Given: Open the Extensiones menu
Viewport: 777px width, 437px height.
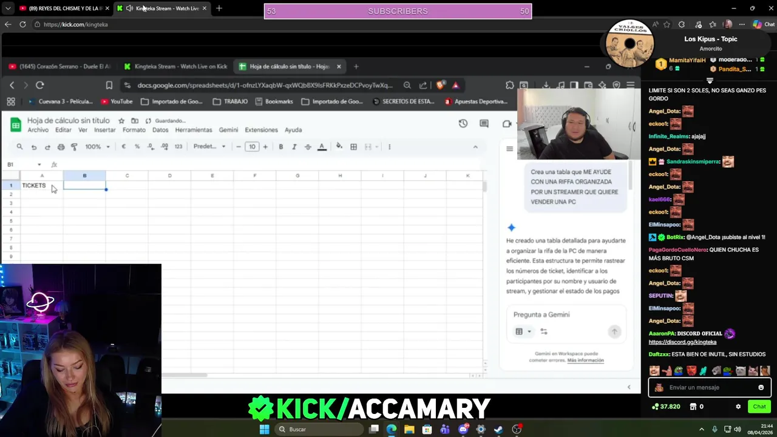Looking at the screenshot, I should [x=261, y=130].
